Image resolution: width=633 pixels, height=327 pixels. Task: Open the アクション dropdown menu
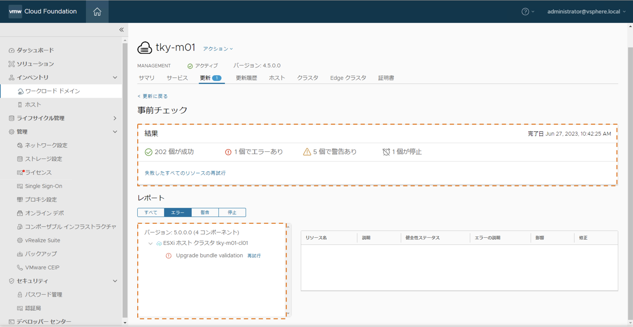click(x=218, y=49)
